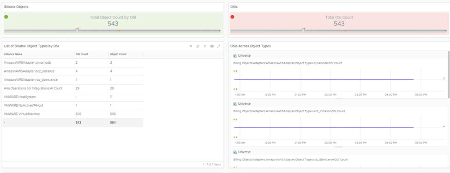This screenshot has width=450, height=173.
Task: Click the green status dot for Total Object Count
Action: click(6, 17)
